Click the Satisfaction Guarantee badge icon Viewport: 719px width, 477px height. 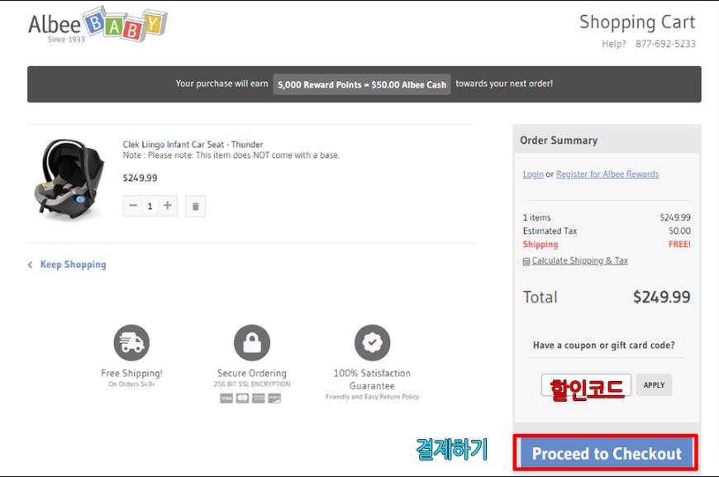(373, 342)
